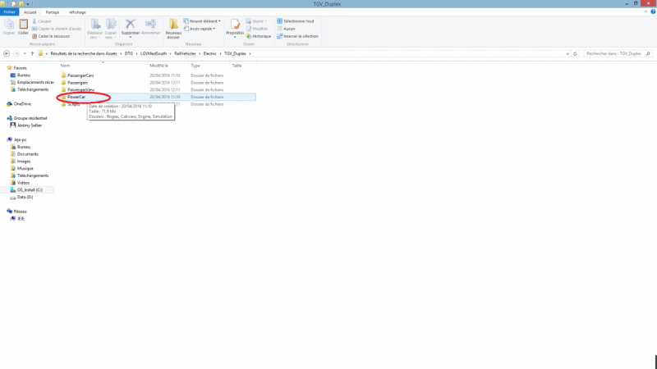This screenshot has height=369, width=657.
Task: Click Vidéos under Jeje-pc
Action: pos(23,183)
